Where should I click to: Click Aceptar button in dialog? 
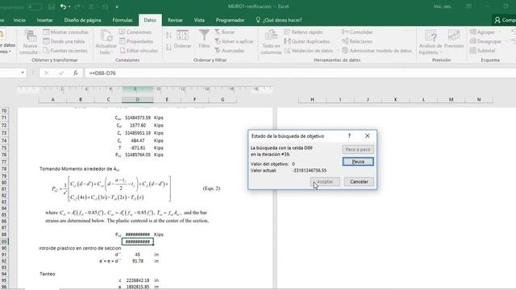pos(325,181)
